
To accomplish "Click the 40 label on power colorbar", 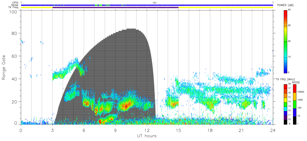I will click(289, 10).
